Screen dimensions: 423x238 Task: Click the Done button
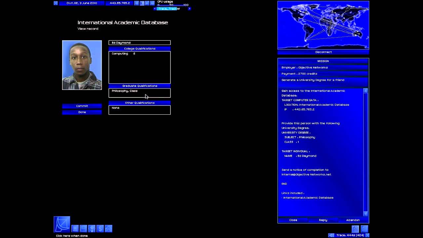pos(82,112)
